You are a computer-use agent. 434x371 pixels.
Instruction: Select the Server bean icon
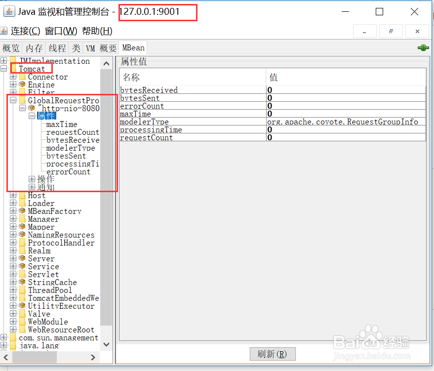(22, 258)
